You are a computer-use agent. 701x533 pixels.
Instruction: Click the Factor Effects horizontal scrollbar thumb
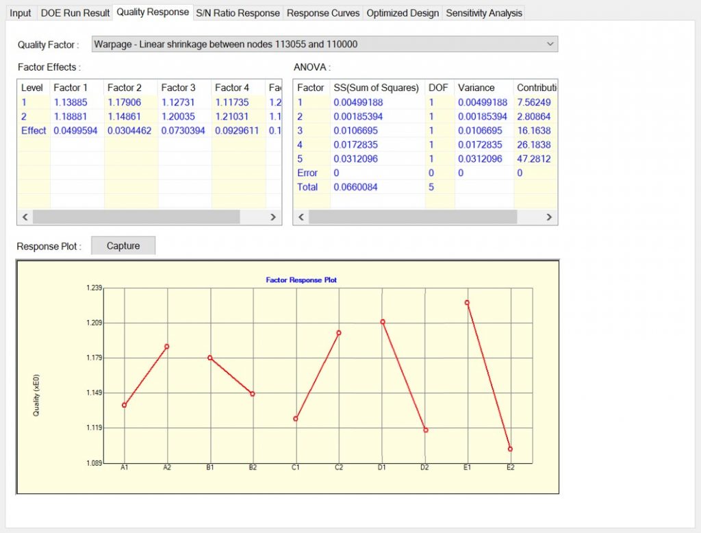click(x=136, y=216)
